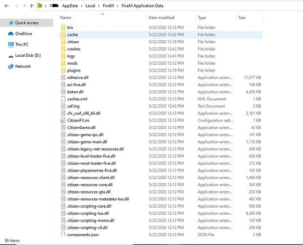Select components.json file name

(83, 235)
